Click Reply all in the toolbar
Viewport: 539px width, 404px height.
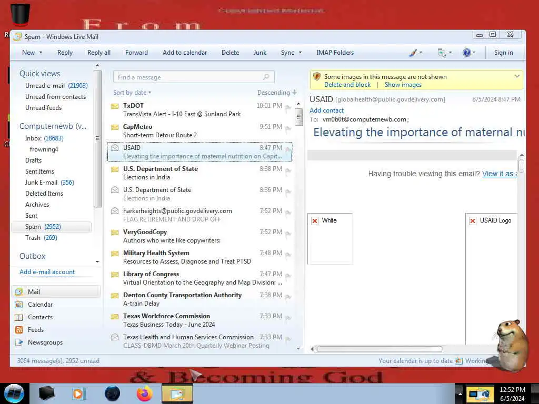point(98,53)
